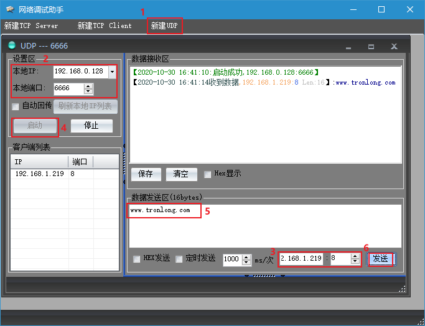Increase the target port 8 stepper
Image resolution: width=425 pixels, height=326 pixels.
(x=356, y=256)
